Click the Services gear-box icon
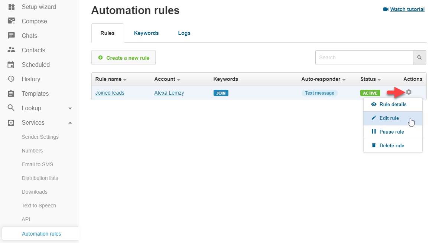Image resolution: width=439 pixels, height=243 pixels. click(11, 122)
